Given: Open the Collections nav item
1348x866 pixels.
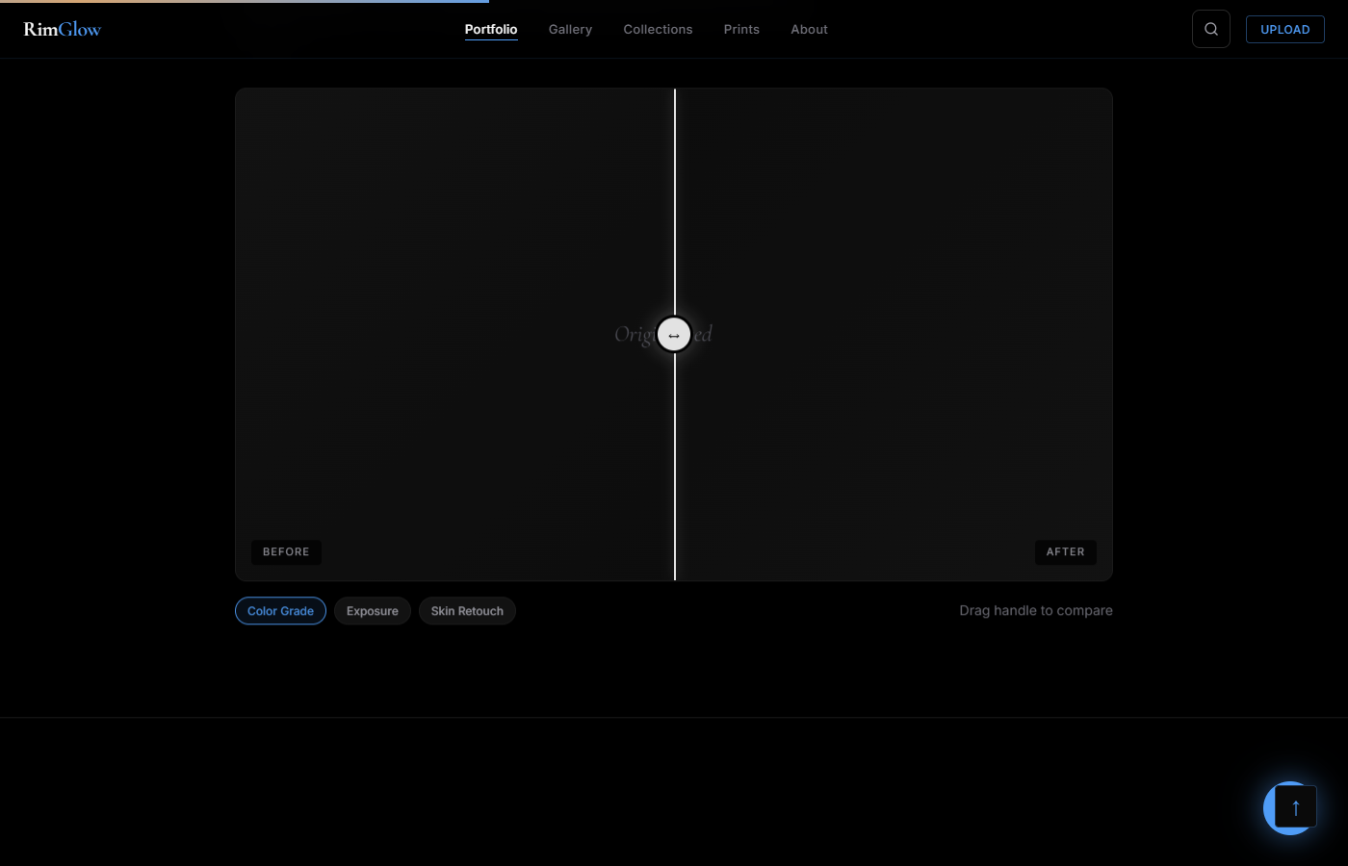Looking at the screenshot, I should point(658,29).
